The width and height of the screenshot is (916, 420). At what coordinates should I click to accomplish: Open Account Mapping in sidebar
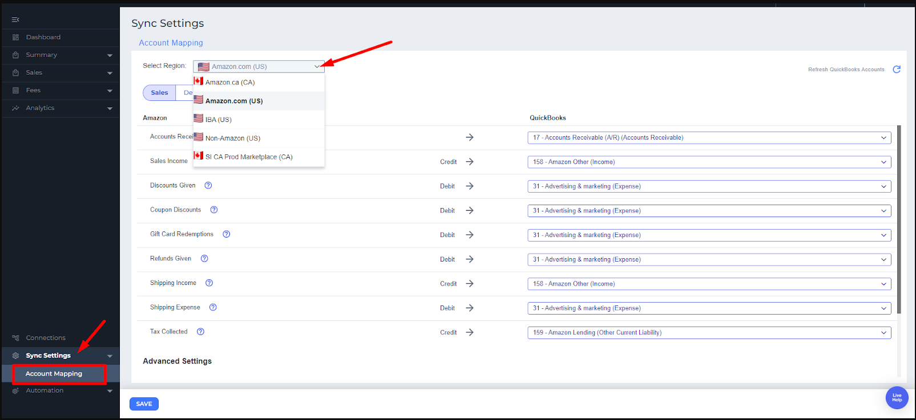click(54, 374)
